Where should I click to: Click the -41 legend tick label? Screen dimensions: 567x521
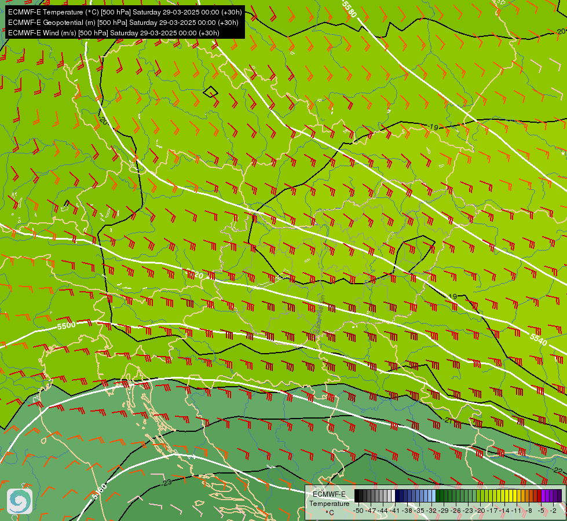coord(395,511)
